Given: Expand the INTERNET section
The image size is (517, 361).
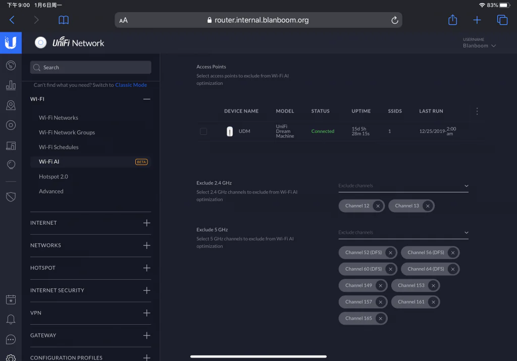Looking at the screenshot, I should pyautogui.click(x=147, y=223).
